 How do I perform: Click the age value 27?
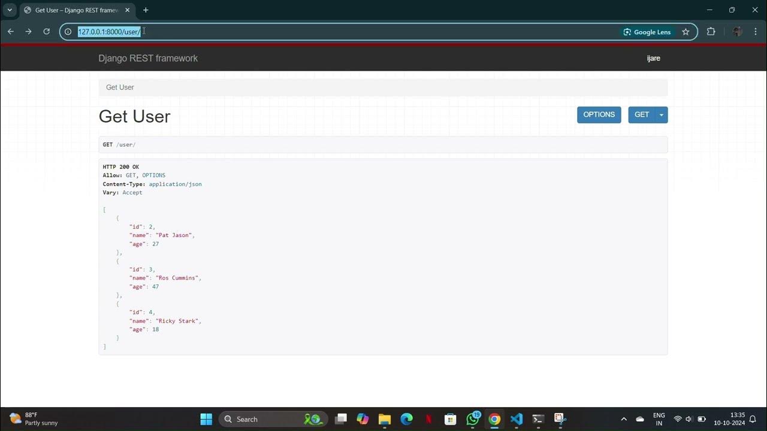[x=155, y=244]
